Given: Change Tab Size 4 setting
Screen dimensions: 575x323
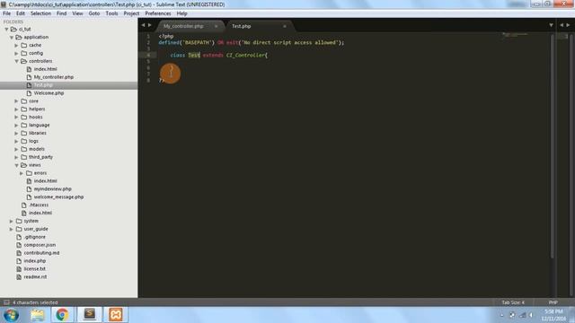Looking at the screenshot, I should (x=513, y=302).
